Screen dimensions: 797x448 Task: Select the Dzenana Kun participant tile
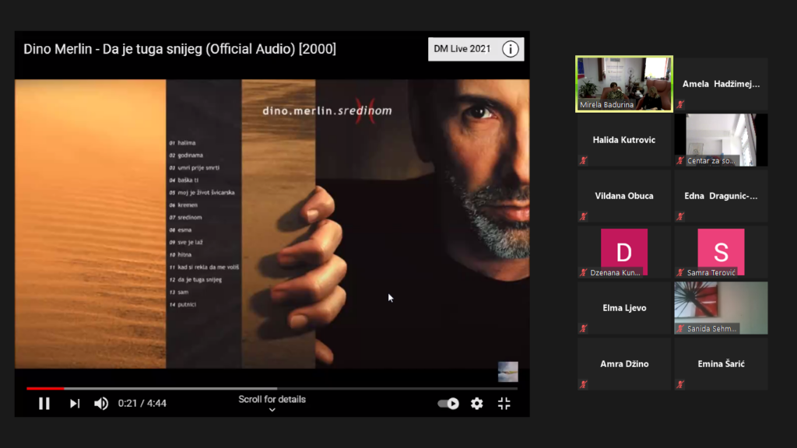(x=624, y=252)
